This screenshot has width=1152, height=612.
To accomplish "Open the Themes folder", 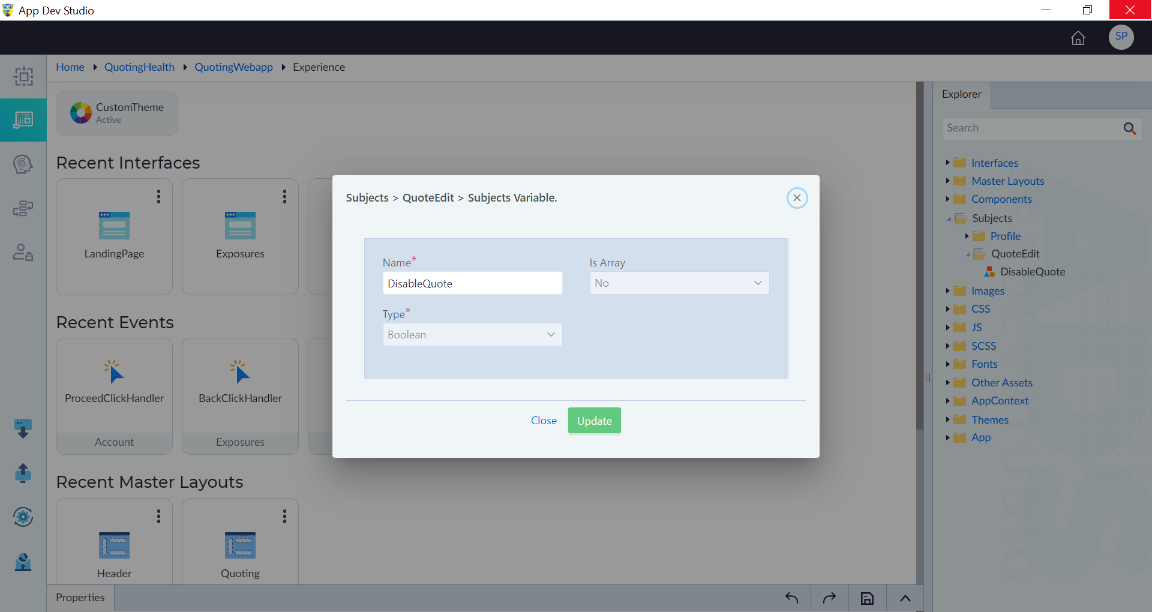I will 989,420.
